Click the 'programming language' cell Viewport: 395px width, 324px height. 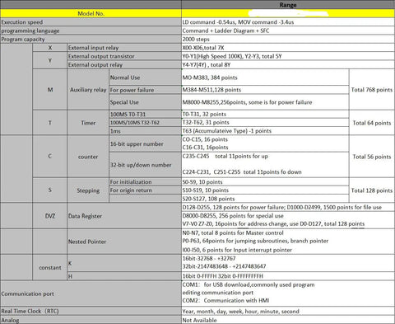(91, 31)
